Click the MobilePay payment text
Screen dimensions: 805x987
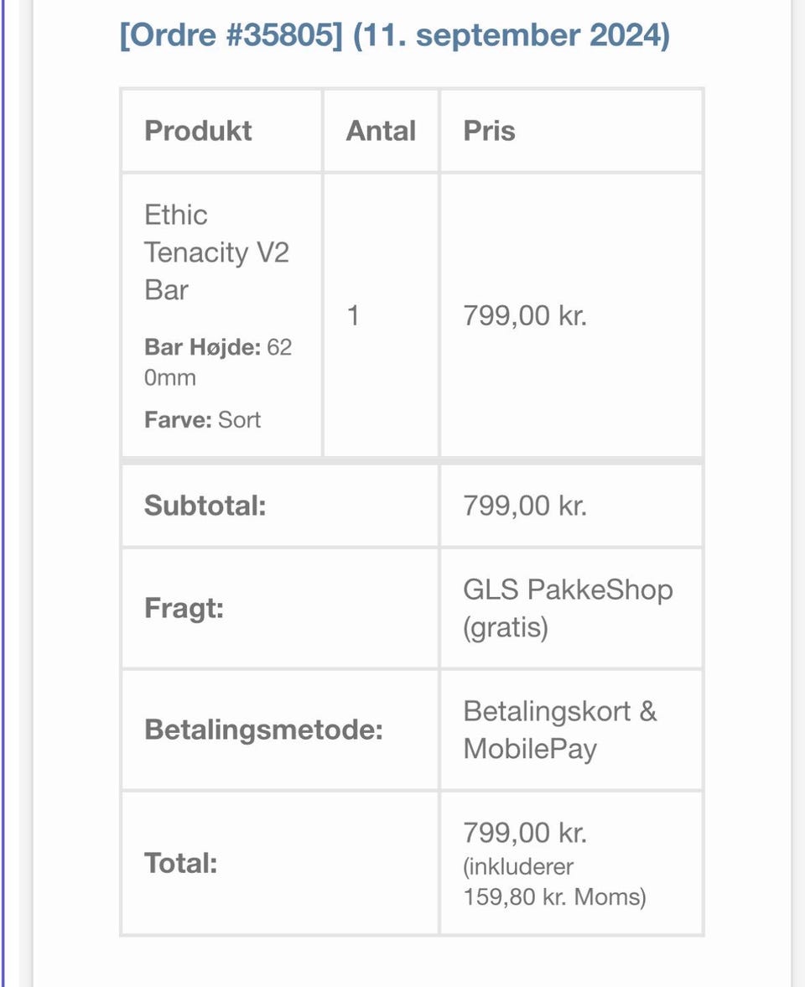coord(530,749)
